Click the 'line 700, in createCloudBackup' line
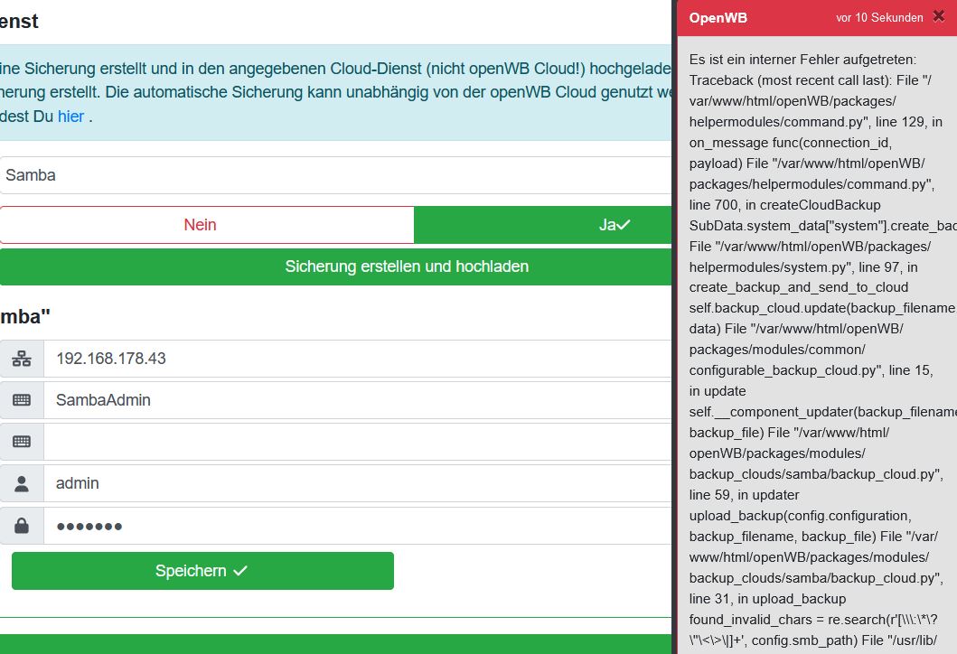The image size is (957, 654). click(x=785, y=204)
